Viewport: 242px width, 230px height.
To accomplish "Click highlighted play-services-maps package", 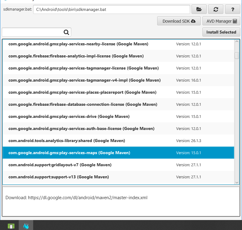I will 119,153.
